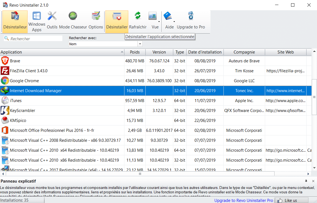This screenshot has height=203, width=317.
Task: Sort by Application column header
Action: [x=62, y=52]
